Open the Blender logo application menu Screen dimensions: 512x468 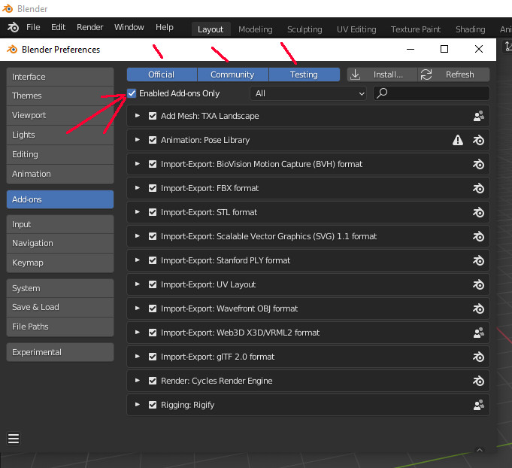[13, 27]
